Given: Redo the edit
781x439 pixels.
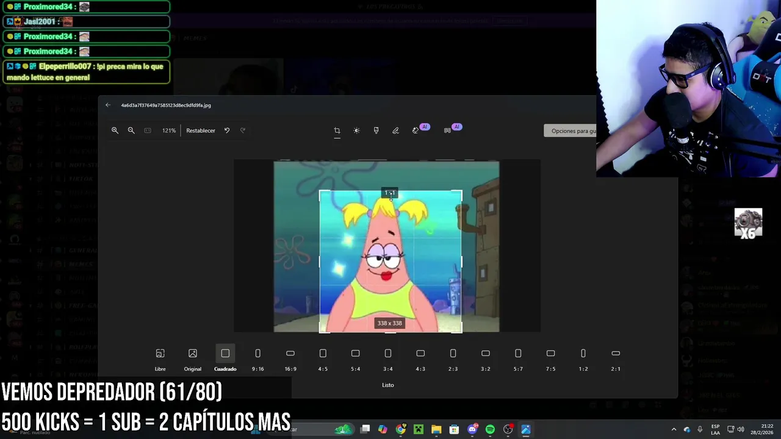Looking at the screenshot, I should pyautogui.click(x=243, y=130).
